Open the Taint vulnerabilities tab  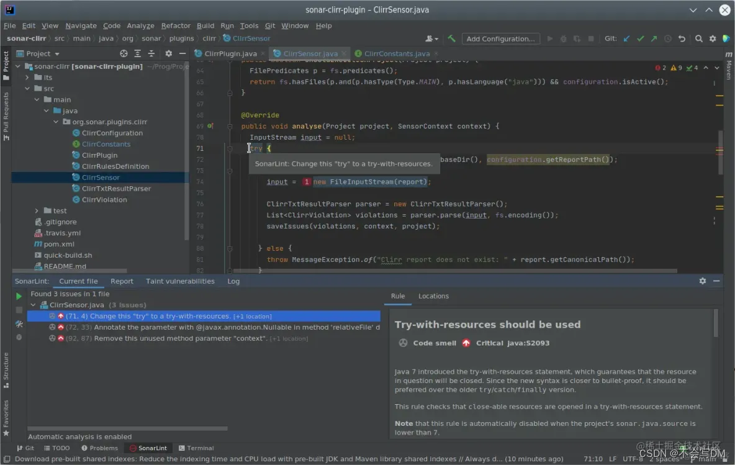[x=180, y=281]
